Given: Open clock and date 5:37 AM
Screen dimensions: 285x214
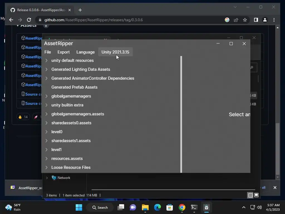Looking at the screenshot, I should 273,207.
